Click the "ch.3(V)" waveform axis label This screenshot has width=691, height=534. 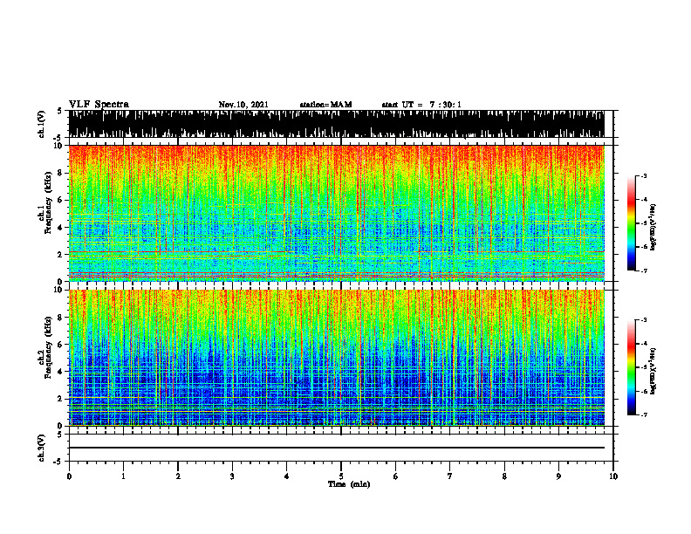[41, 448]
